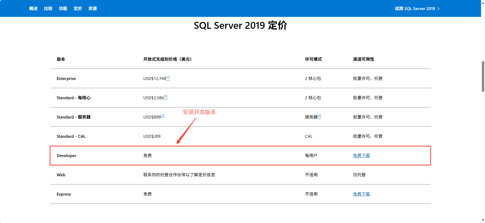Click the USD$209 price cell
The width and height of the screenshot is (485, 223).
[x=152, y=136]
